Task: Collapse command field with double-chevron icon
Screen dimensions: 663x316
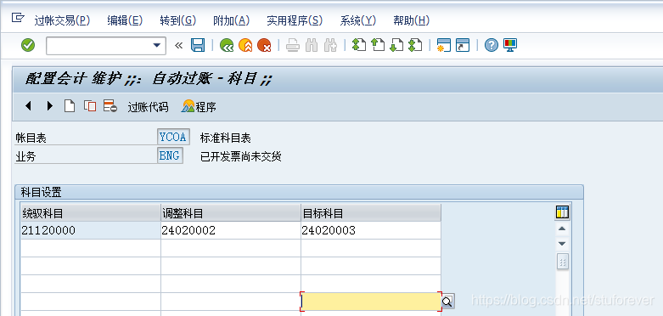Action: 178,45
